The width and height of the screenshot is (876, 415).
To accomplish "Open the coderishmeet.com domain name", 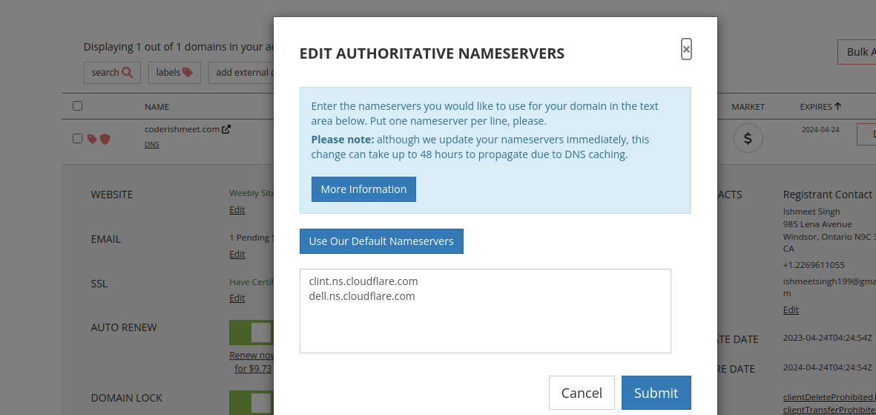I will pos(182,129).
